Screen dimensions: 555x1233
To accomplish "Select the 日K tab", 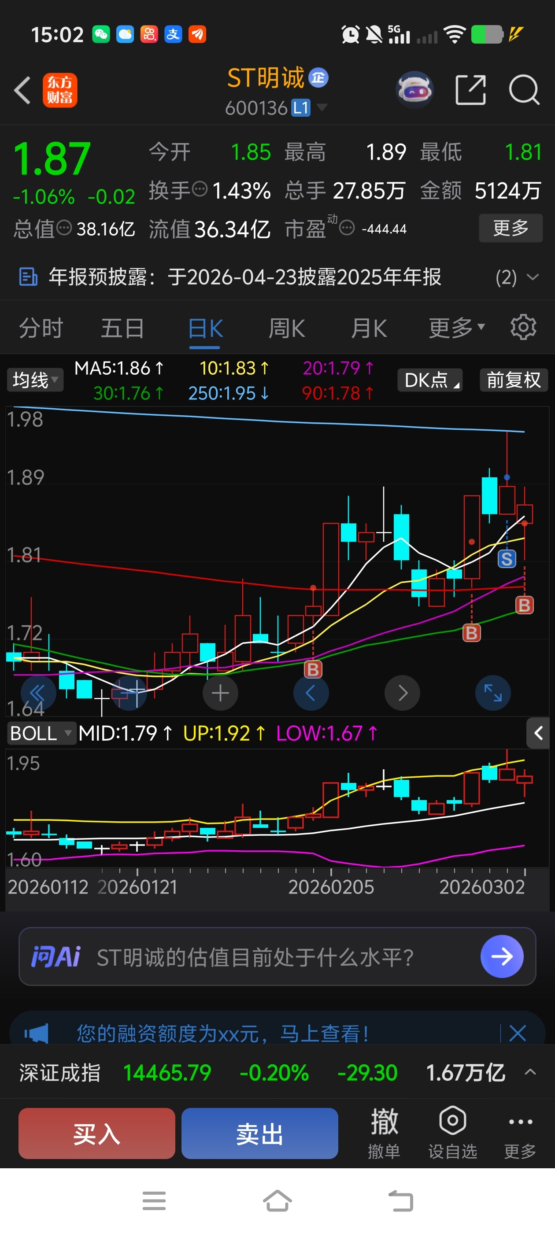I will pyautogui.click(x=205, y=329).
